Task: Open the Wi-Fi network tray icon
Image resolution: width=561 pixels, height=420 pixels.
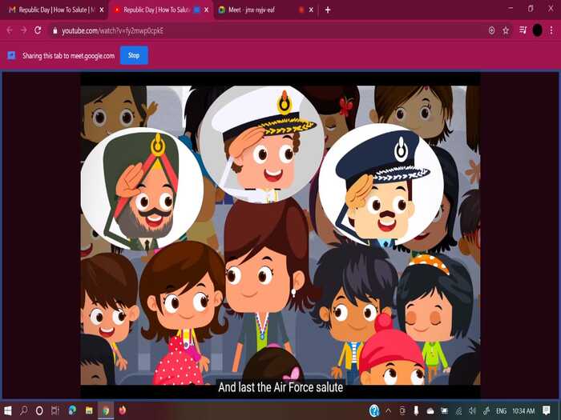Action: point(458,410)
